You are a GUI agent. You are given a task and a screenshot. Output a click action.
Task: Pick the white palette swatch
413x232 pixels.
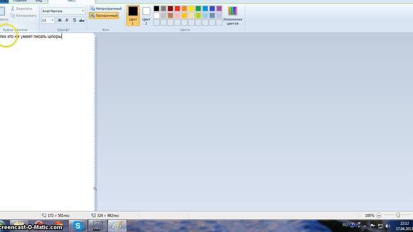156,15
